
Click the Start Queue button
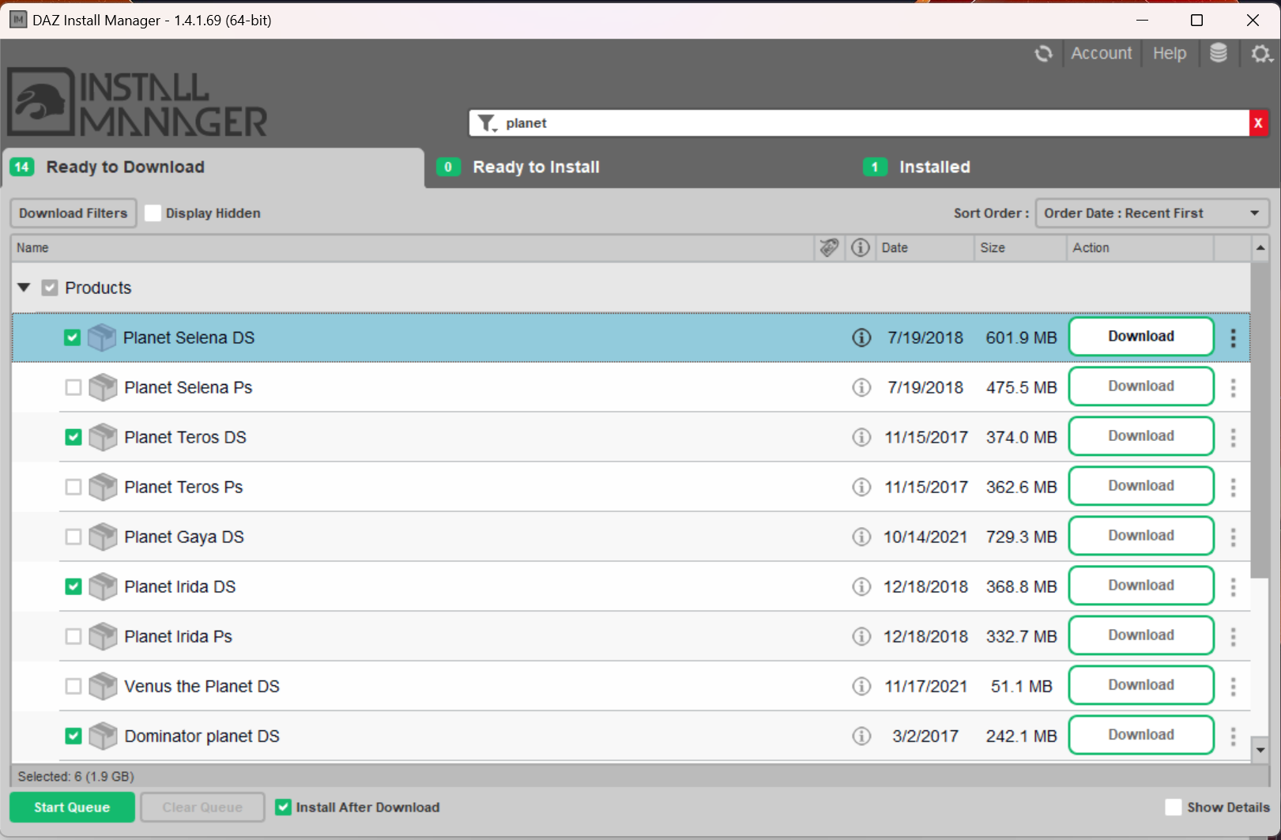coord(72,807)
